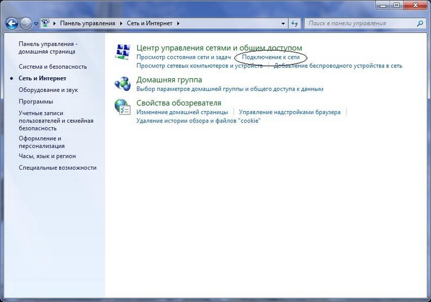This screenshot has width=431, height=302.
Task: Maximize the Control Panel window
Action: click(396, 6)
